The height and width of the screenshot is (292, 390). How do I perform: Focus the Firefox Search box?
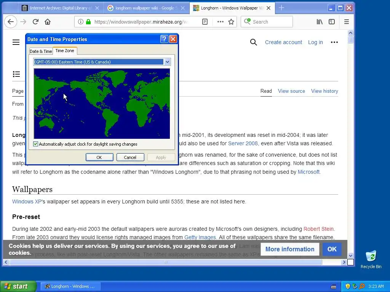tap(267, 22)
